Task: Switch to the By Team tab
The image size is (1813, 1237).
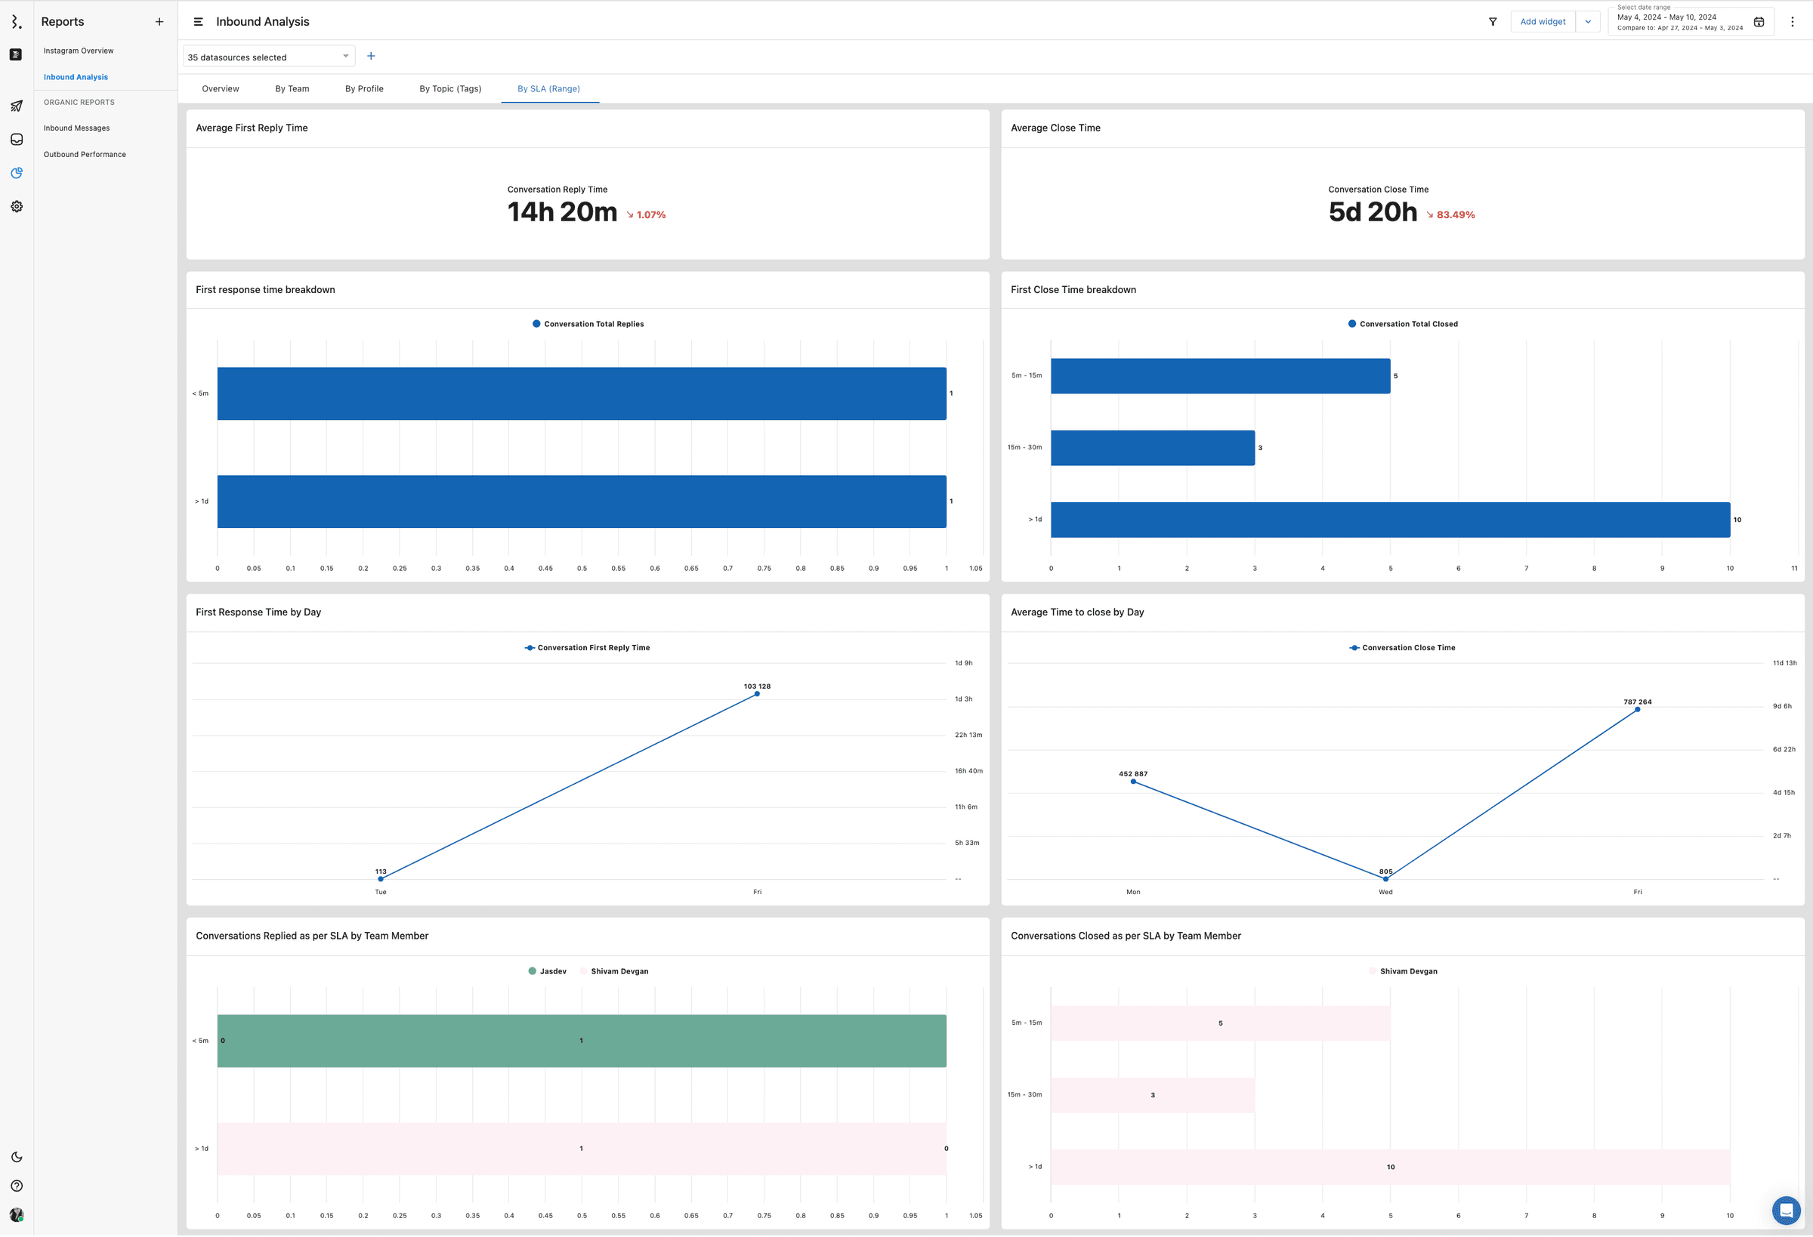Action: [x=292, y=89]
